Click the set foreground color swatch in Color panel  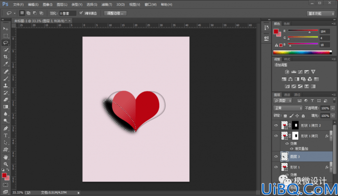click(x=276, y=32)
